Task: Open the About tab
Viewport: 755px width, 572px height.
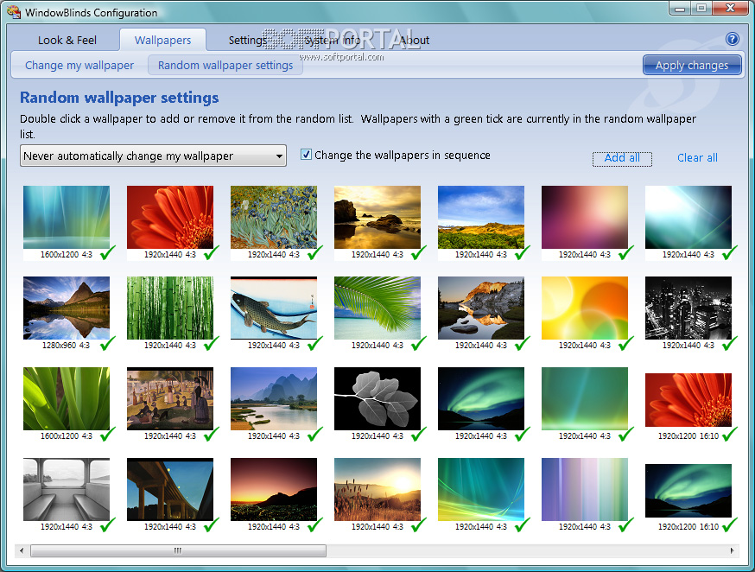Action: pos(415,40)
